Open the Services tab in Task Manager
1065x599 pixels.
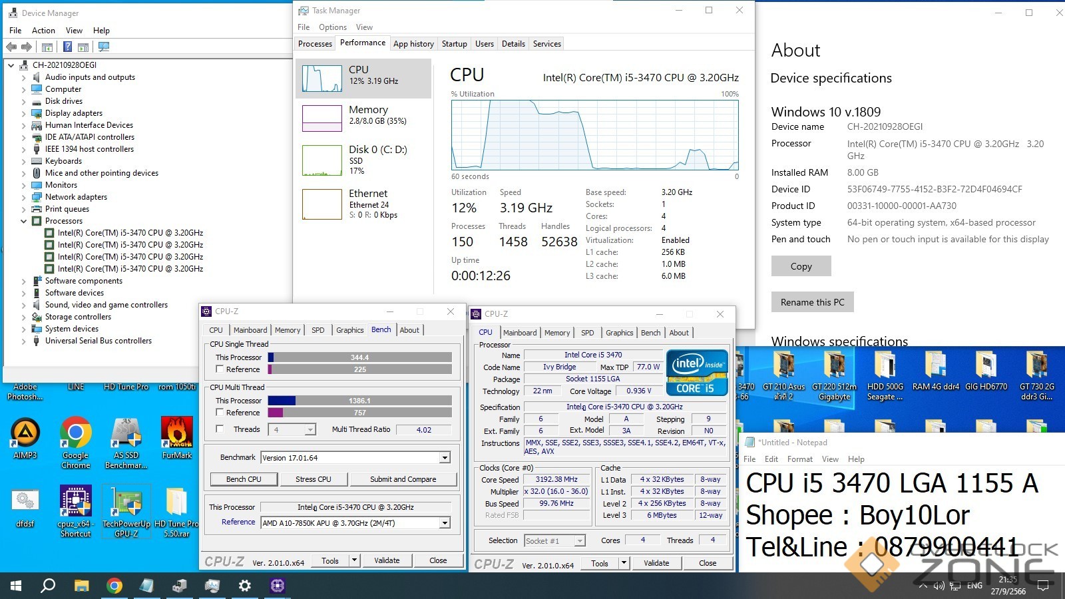pos(547,44)
